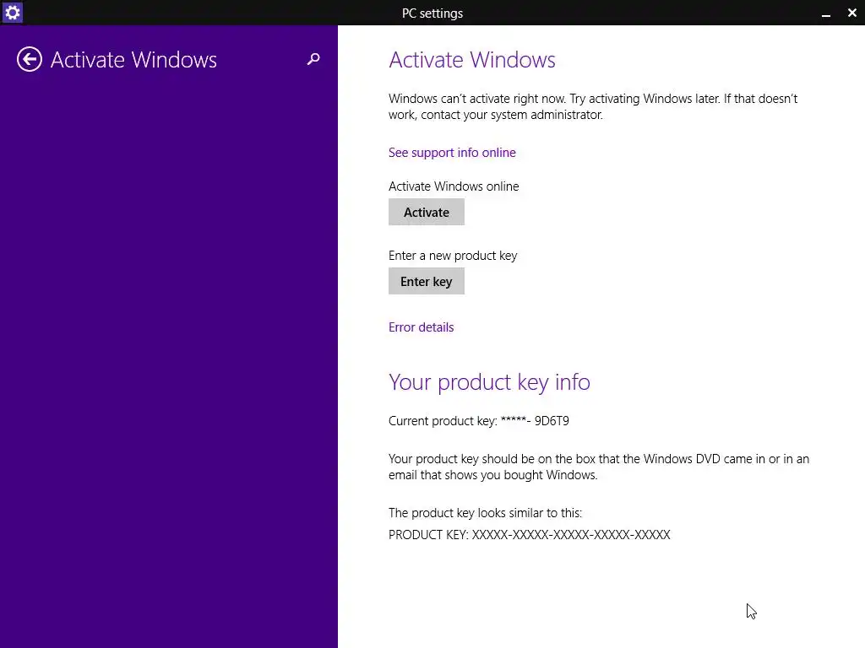Open search with the magnifier icon

pos(313,59)
